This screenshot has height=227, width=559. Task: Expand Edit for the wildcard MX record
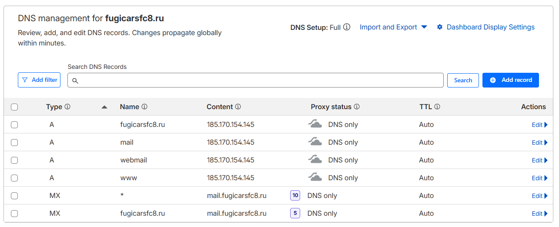click(539, 196)
